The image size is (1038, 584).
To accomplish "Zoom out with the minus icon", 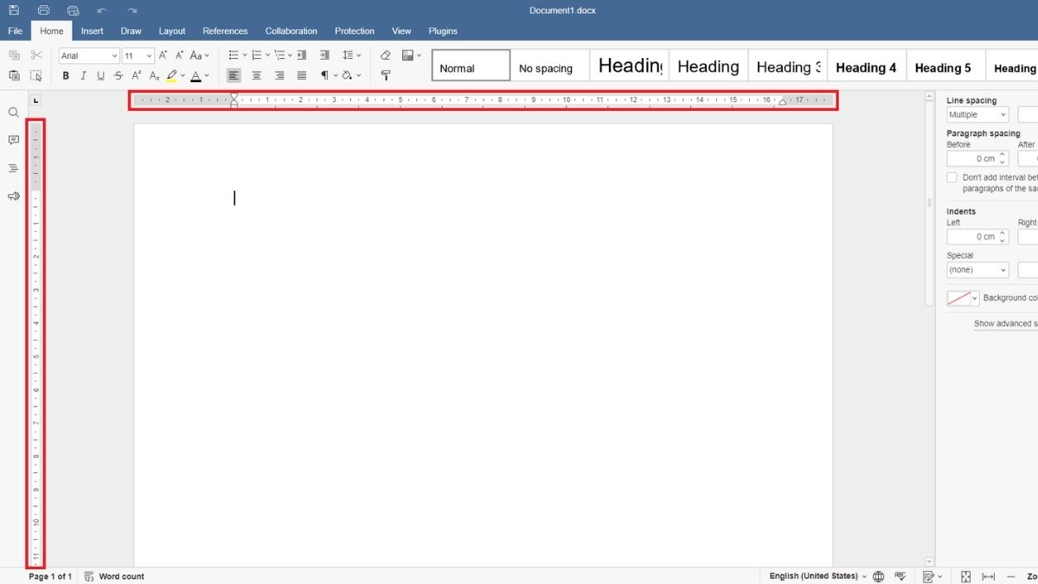I will pos(1009,576).
